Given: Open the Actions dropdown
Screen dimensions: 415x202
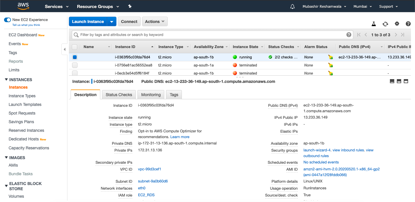Looking at the screenshot, I should point(155,22).
